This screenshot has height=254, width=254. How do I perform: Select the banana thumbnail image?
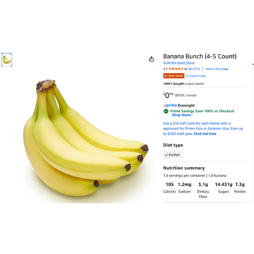7,60
